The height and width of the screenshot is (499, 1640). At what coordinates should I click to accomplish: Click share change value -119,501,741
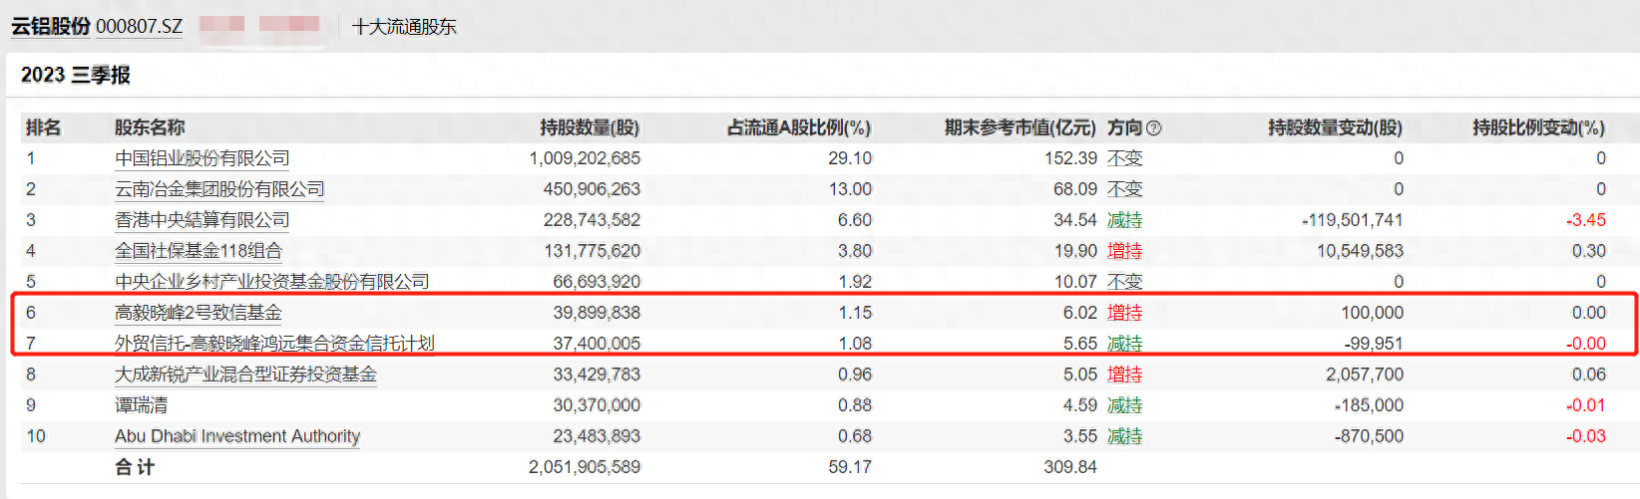pyautogui.click(x=1352, y=220)
